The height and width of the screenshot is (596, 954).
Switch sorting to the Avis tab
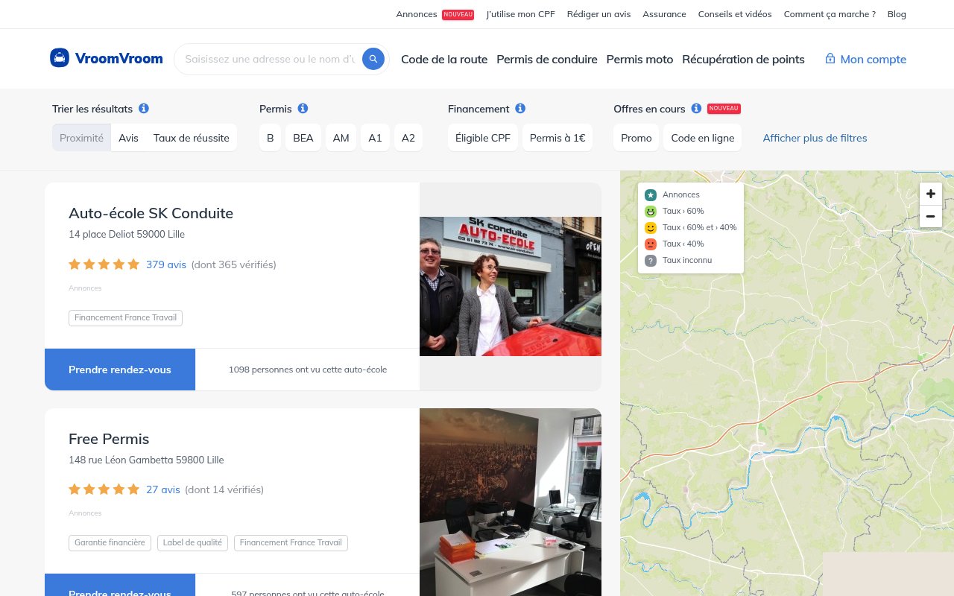[128, 138]
